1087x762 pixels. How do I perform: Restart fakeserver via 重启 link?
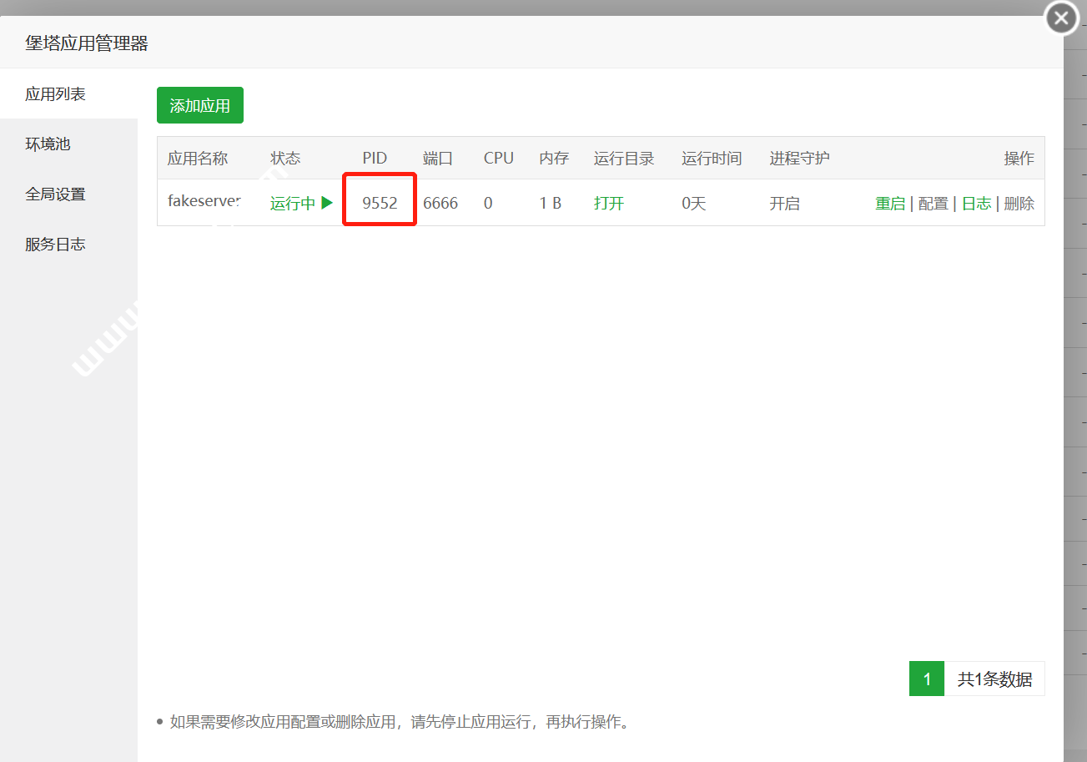pyautogui.click(x=889, y=204)
